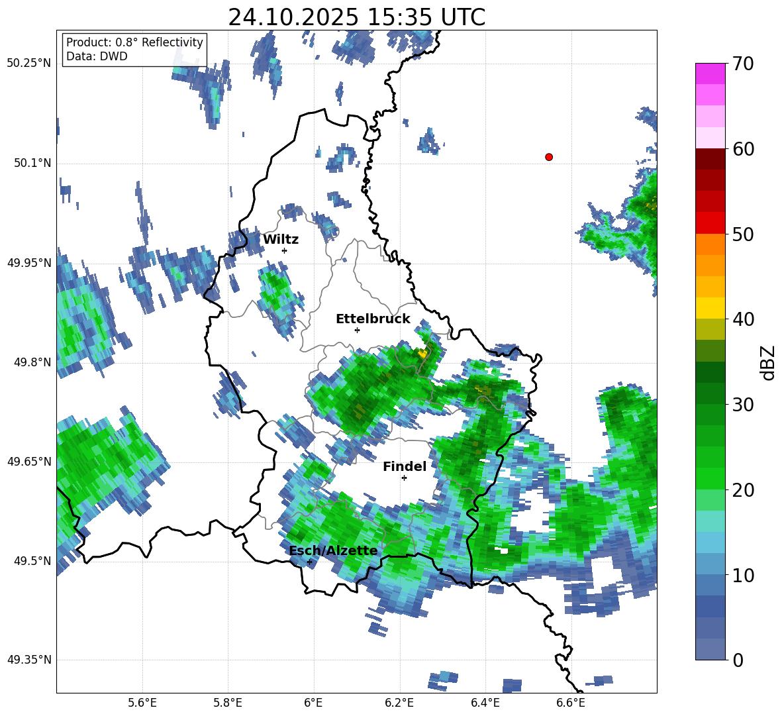Click the red radar site marker dot
This screenshot has height=716, width=784.
click(x=549, y=157)
